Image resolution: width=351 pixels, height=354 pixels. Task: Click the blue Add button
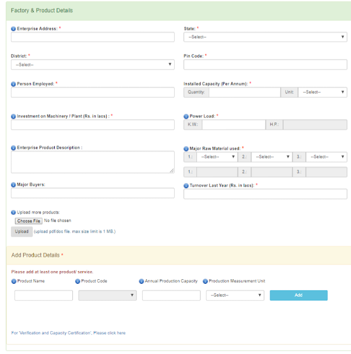tap(298, 295)
